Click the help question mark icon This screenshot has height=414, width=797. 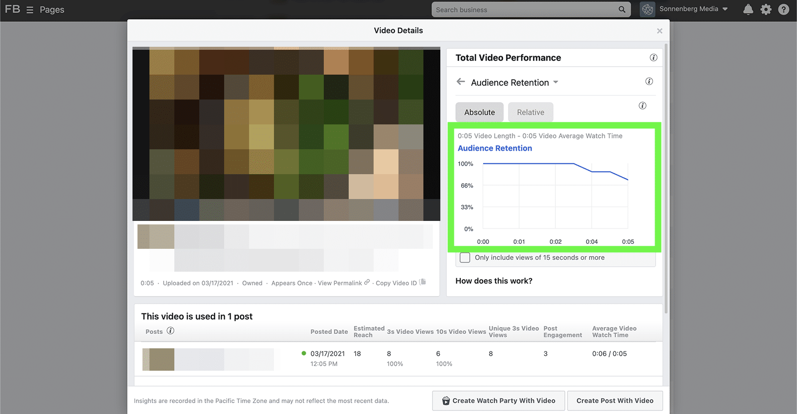click(784, 9)
